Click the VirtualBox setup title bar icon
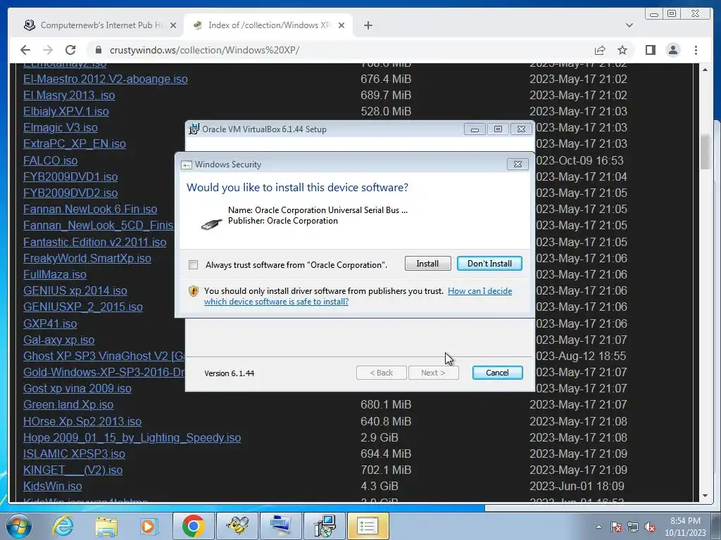 (194, 129)
